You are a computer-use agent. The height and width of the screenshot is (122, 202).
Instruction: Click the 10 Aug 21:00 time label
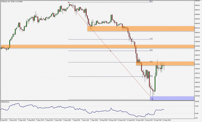[x=122, y=120]
